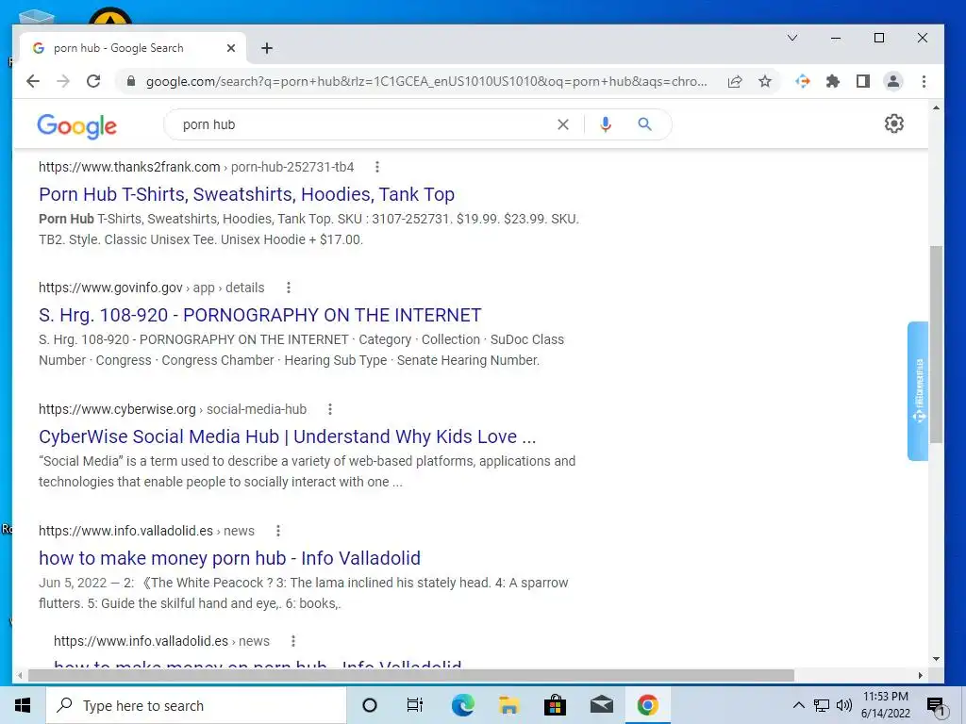Viewport: 966px width, 724px height.
Task: Click the browser address bar URL
Action: [426, 81]
